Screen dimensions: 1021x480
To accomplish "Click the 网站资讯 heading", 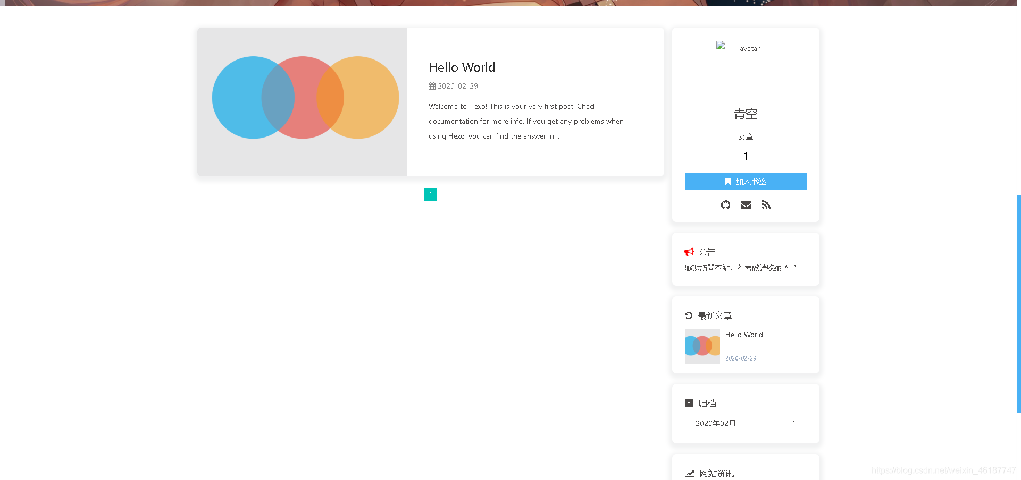I will click(717, 474).
